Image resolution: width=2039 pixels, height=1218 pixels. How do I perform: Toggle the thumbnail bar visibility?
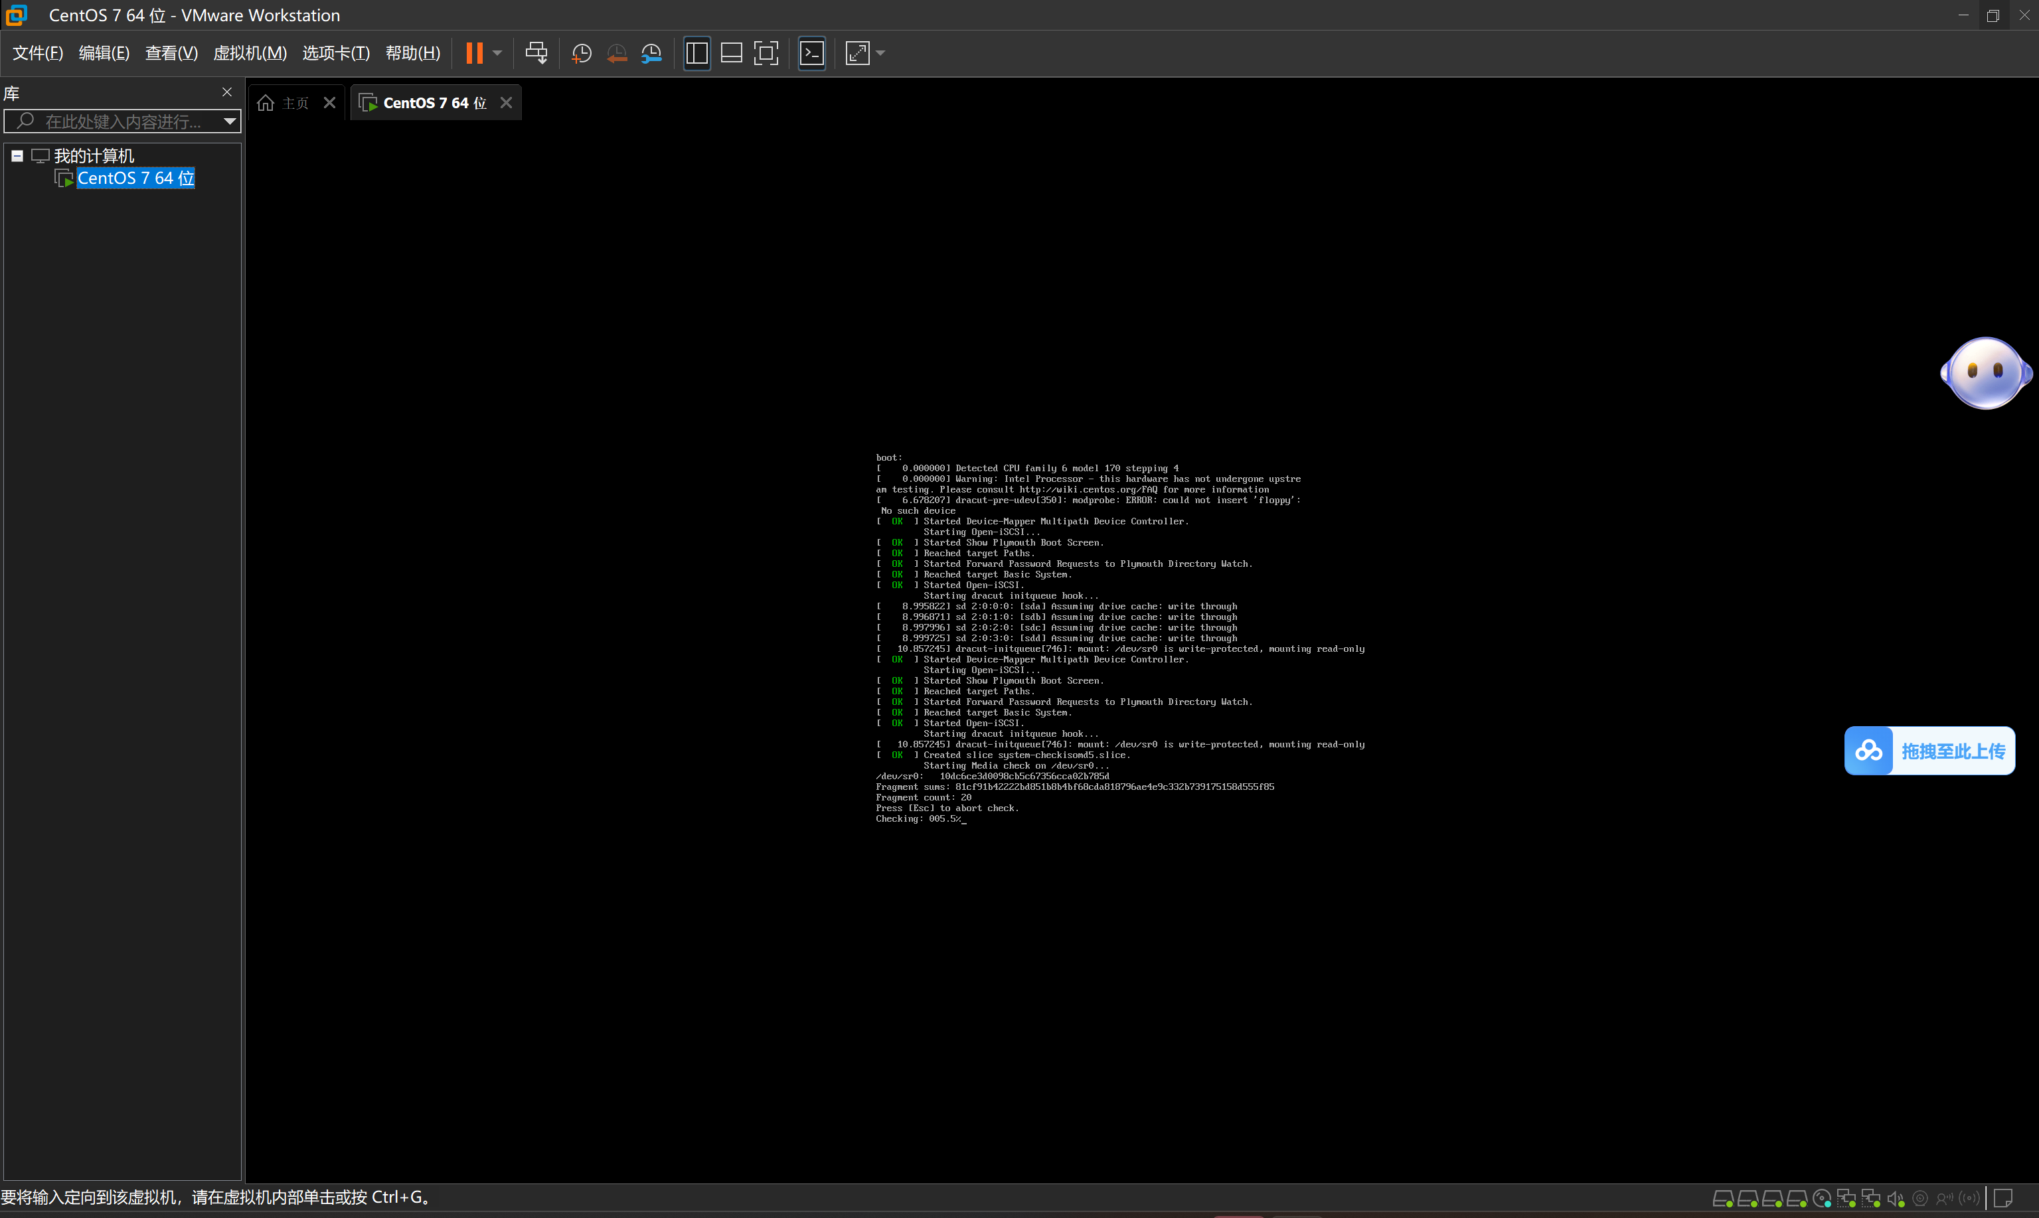pyautogui.click(x=730, y=52)
